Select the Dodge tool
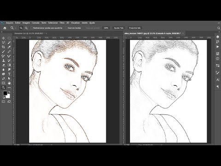This screenshot has height=166, width=221. coord(9,70)
